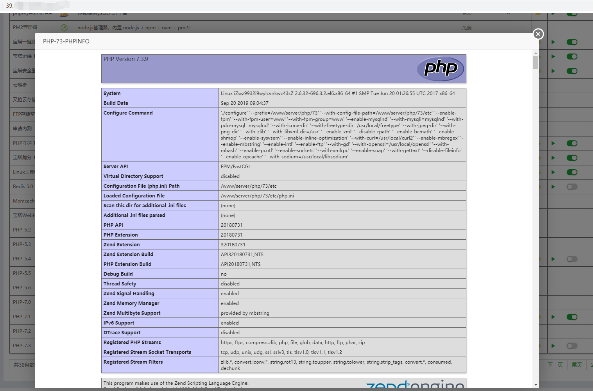Click the 'Registered PHP Streams' label

pyautogui.click(x=132, y=343)
